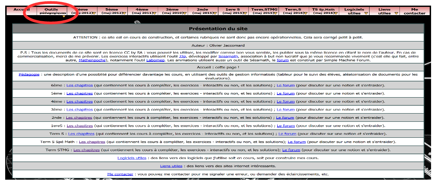Image resolution: width=438 pixels, height=184 pixels.
Task: Click the ATTENTION construction notice text
Action: point(218,37)
